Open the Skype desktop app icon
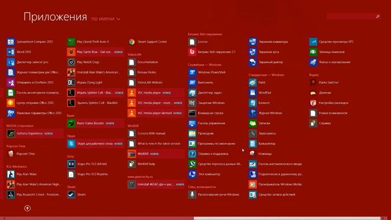The image size is (391, 220). pos(71,144)
